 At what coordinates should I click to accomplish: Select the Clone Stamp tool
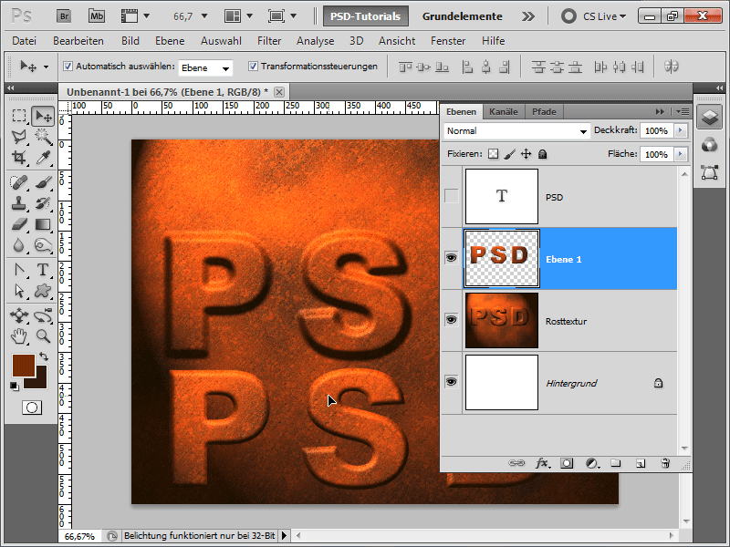coord(19,203)
